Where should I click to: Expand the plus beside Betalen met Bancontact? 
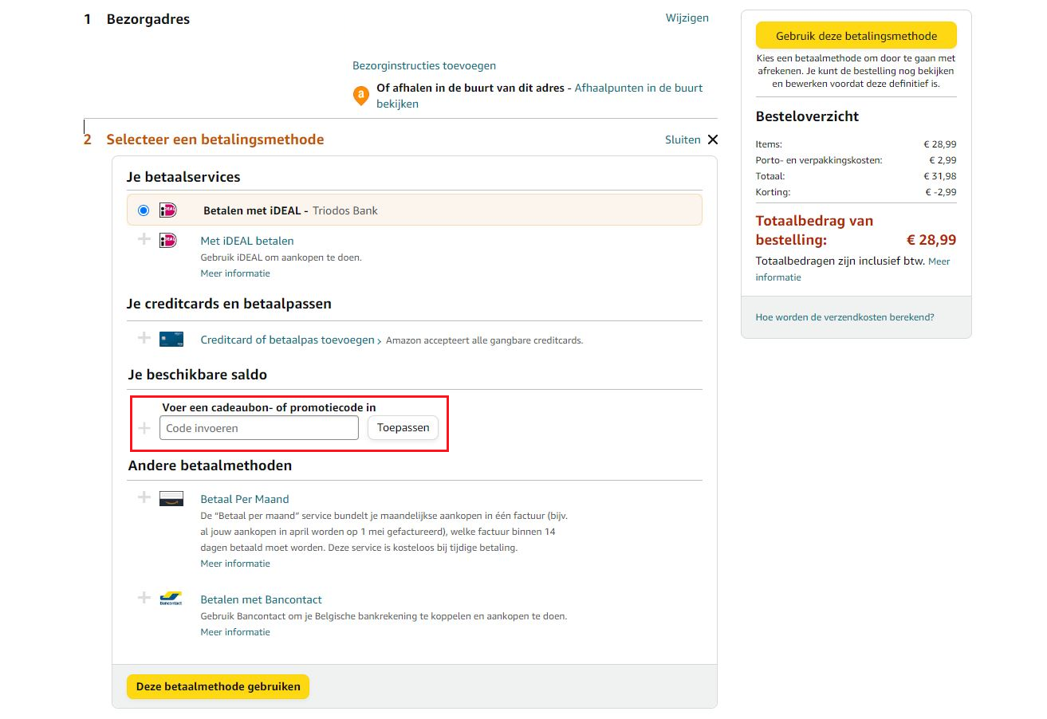(x=144, y=597)
